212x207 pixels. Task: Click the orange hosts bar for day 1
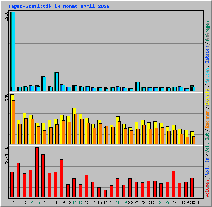(14, 123)
